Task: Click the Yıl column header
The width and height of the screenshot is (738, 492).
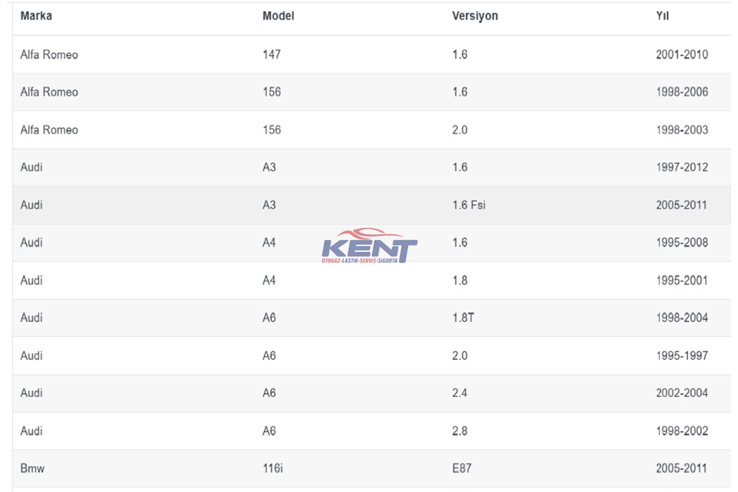Action: click(662, 16)
